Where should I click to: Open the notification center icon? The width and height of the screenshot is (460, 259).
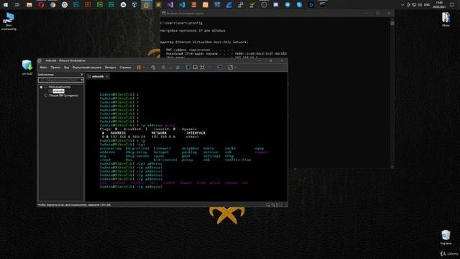coord(452,5)
